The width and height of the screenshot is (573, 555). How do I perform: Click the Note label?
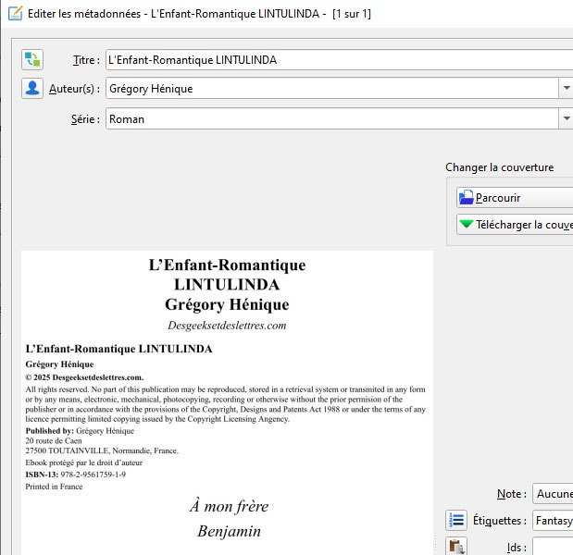tap(512, 494)
